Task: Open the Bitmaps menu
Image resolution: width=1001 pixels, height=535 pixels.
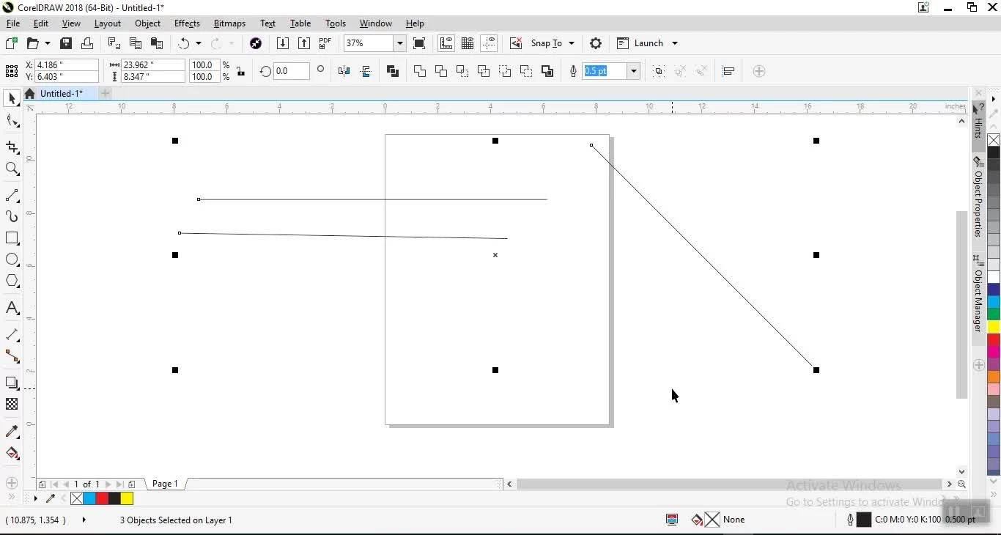Action: pyautogui.click(x=229, y=23)
